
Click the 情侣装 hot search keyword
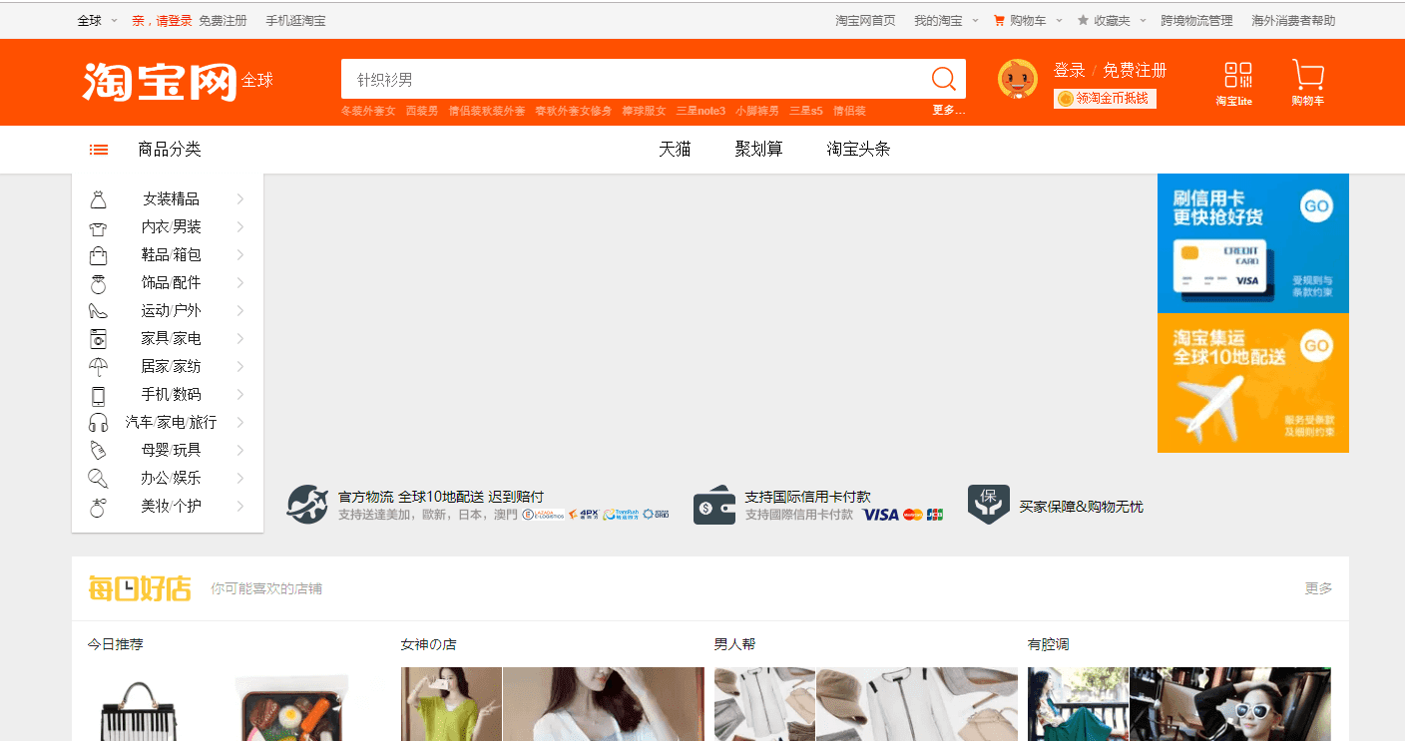[x=849, y=111]
